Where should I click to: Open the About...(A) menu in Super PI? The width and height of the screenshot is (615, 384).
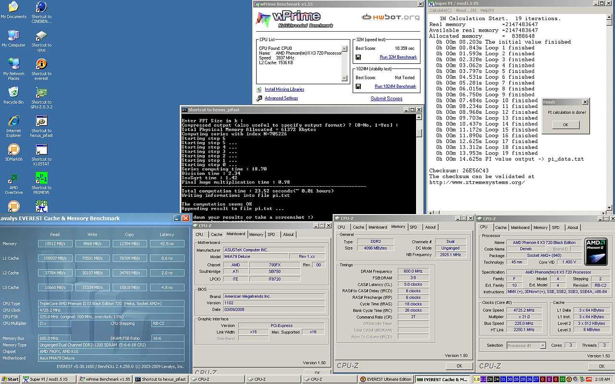[466, 10]
